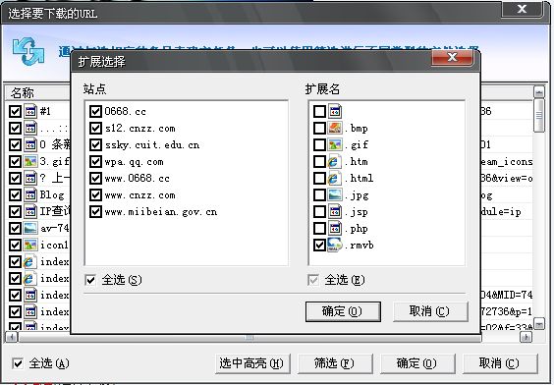Uncheck site 0668.cc checkbox

pyautogui.click(x=95, y=111)
